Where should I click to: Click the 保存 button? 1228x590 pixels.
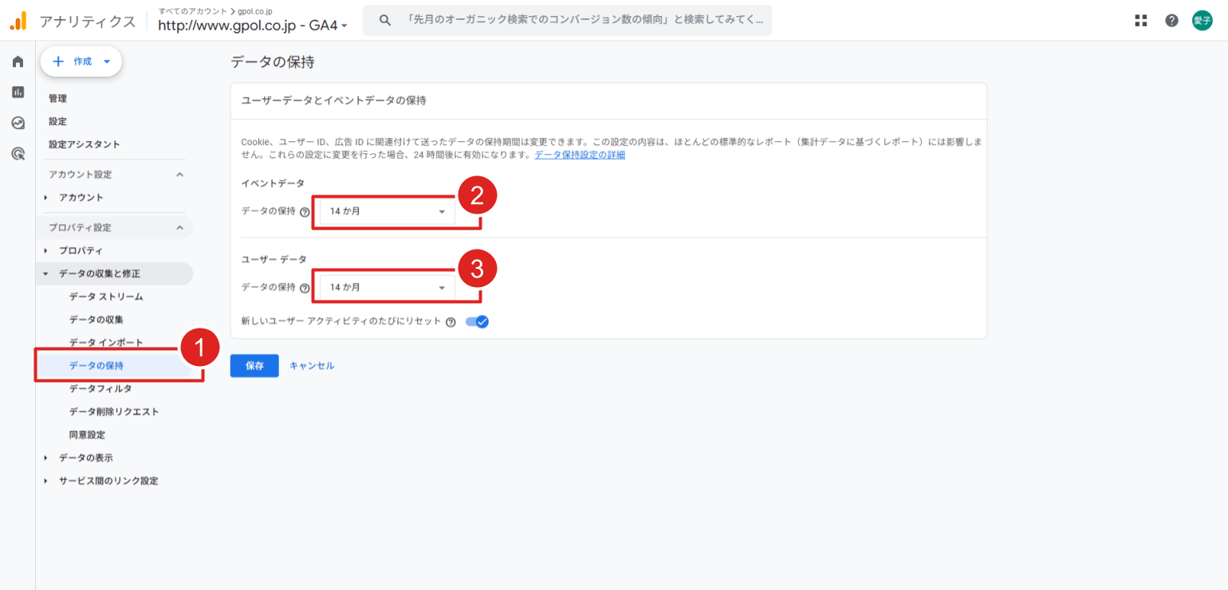[x=254, y=365]
